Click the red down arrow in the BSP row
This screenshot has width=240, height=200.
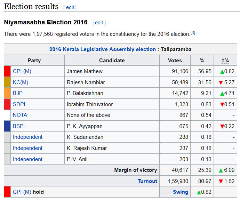point(222,127)
